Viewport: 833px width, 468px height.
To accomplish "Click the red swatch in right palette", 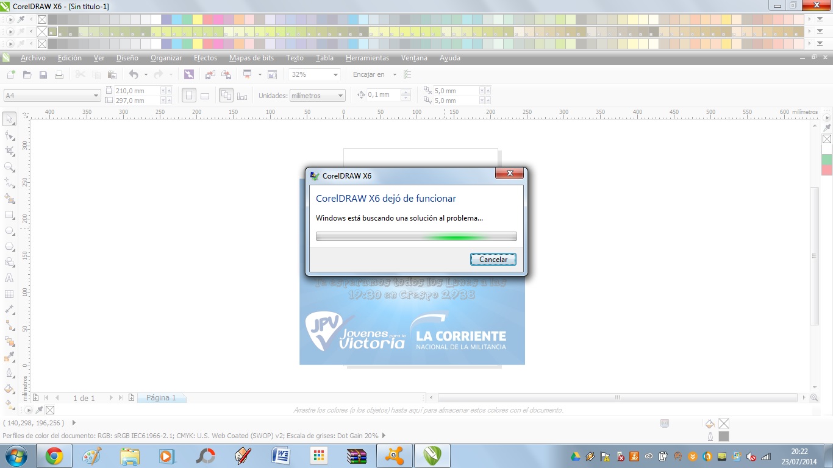I will [827, 170].
